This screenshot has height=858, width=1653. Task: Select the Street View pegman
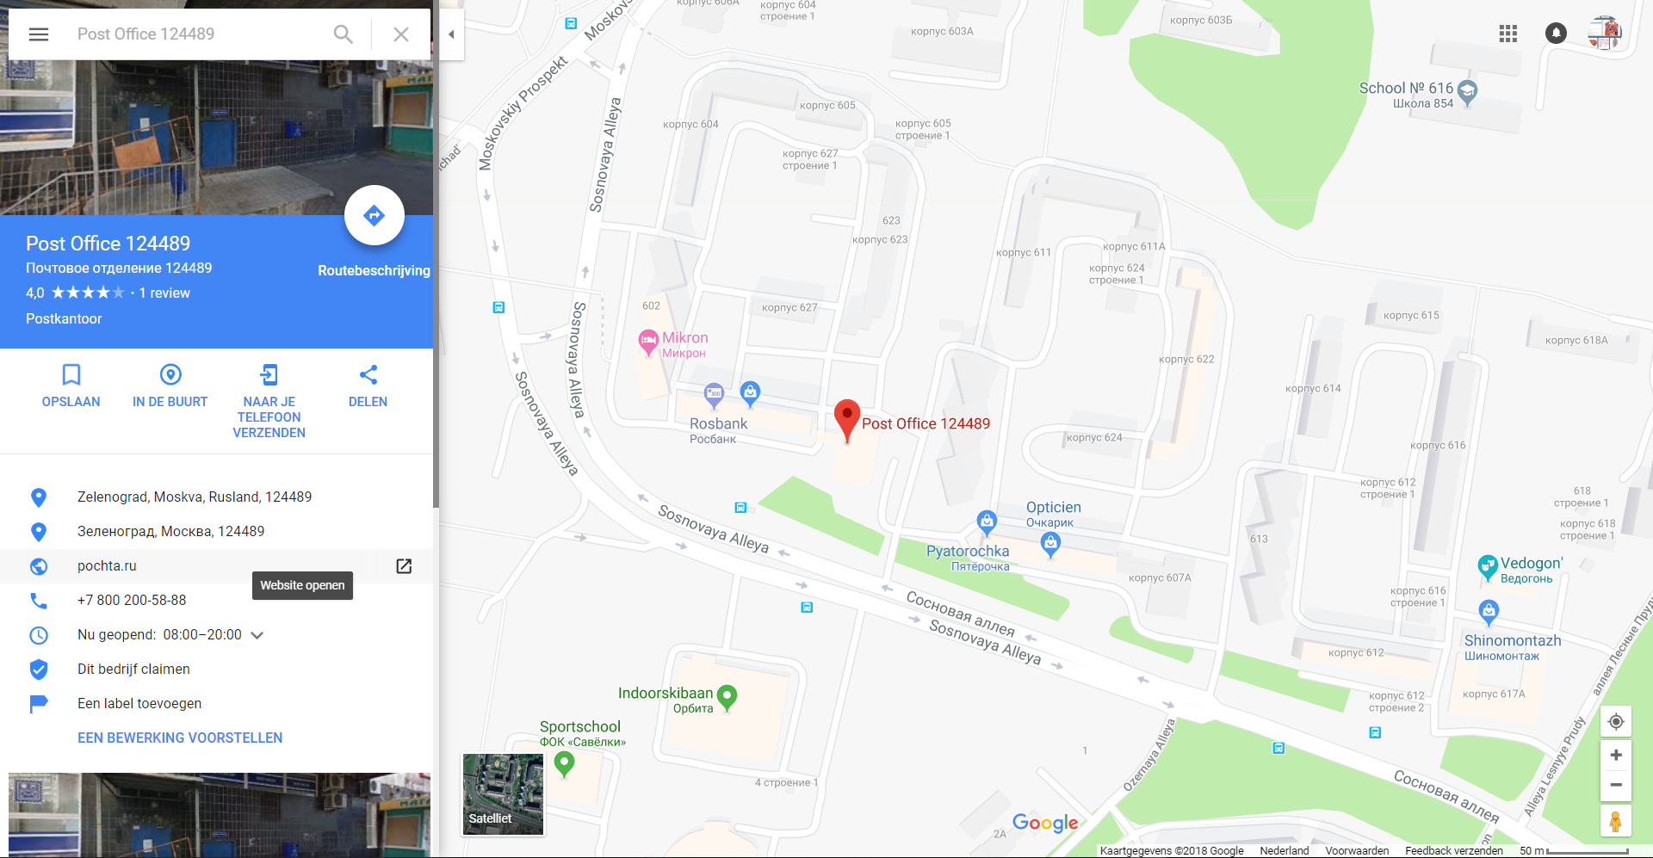coord(1616,821)
